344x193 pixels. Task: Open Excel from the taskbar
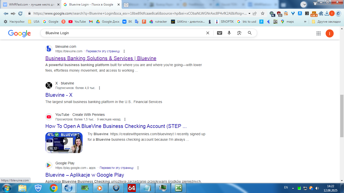pyautogui.click(x=179, y=188)
